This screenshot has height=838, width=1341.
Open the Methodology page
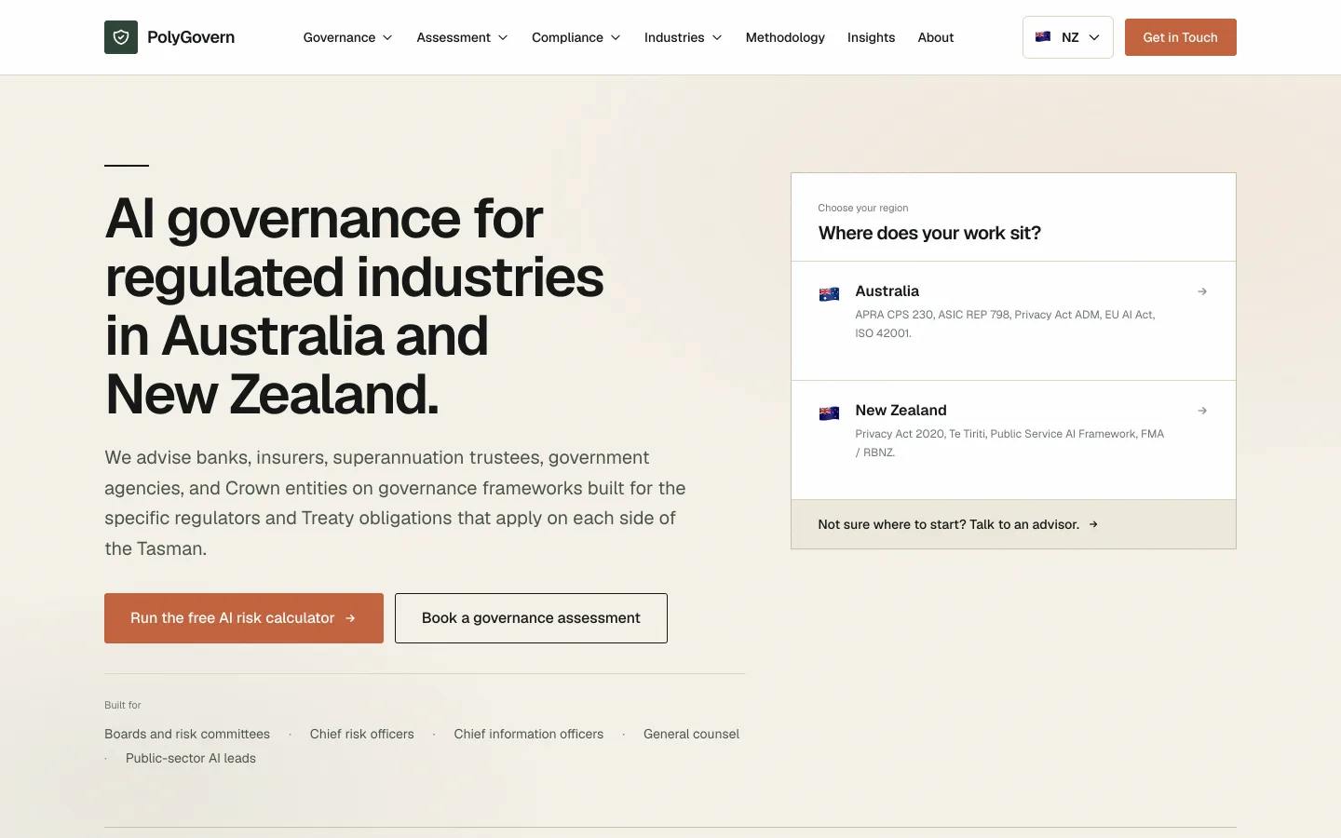click(785, 37)
